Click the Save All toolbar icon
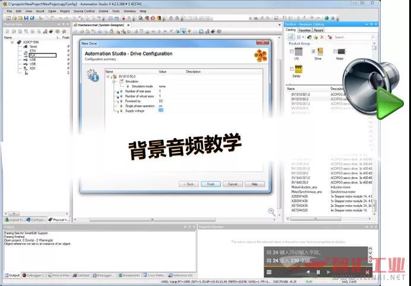This screenshot has height=286, width=411. [32, 18]
